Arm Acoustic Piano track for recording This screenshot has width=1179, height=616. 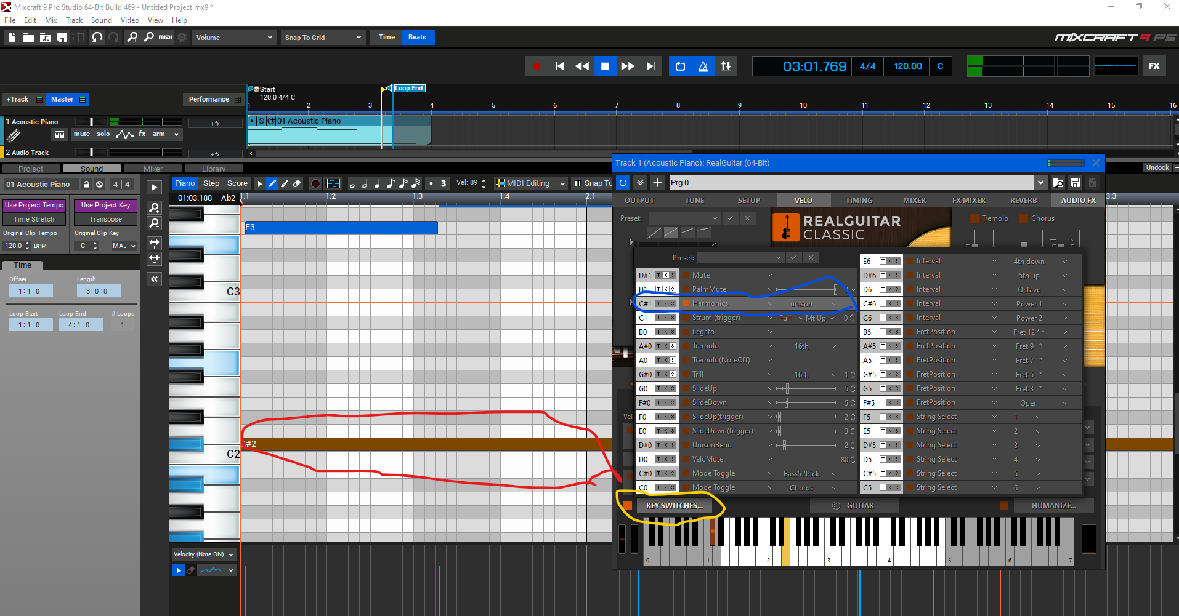click(x=159, y=134)
